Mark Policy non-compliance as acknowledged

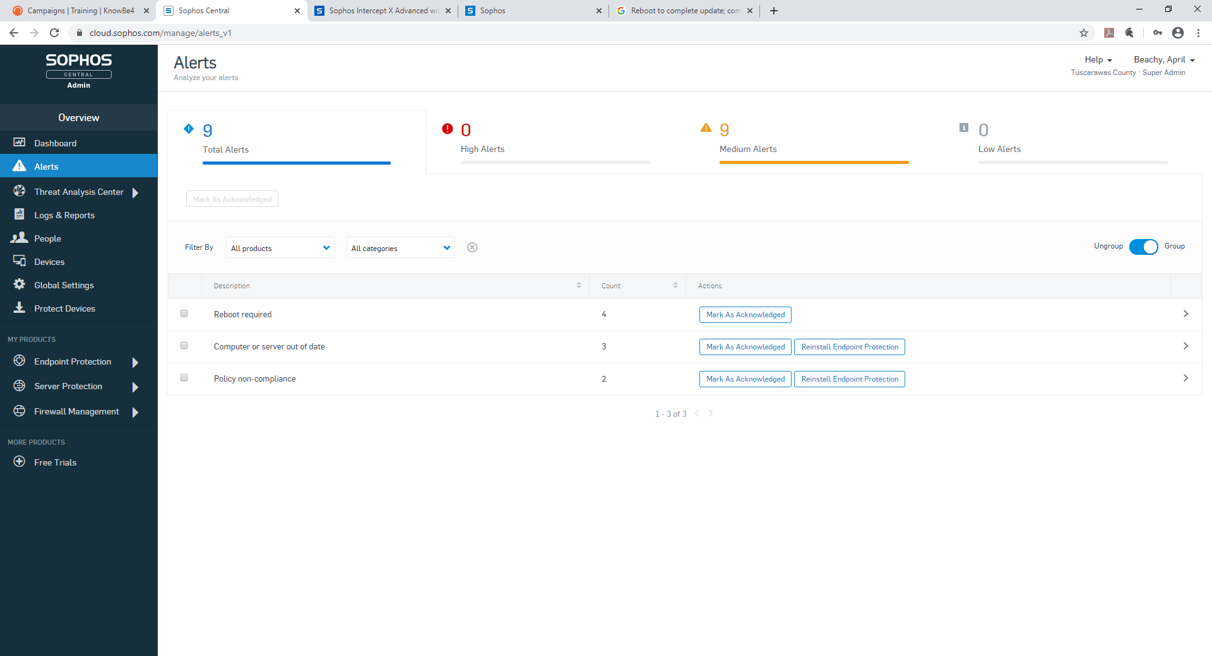click(746, 379)
